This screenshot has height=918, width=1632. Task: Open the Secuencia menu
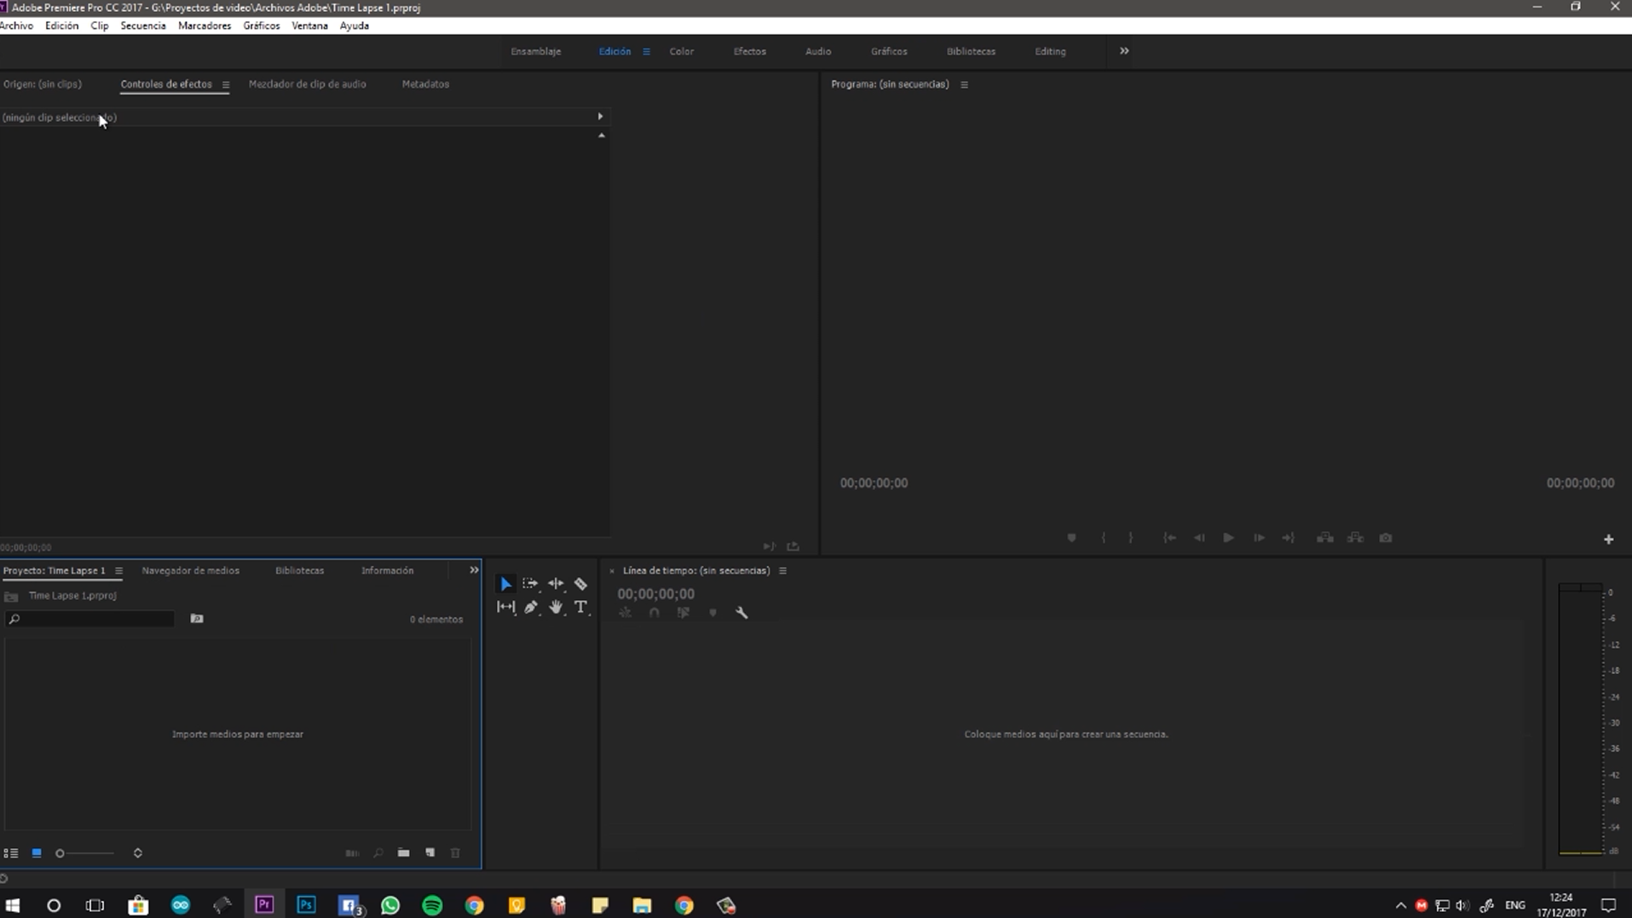click(x=142, y=26)
